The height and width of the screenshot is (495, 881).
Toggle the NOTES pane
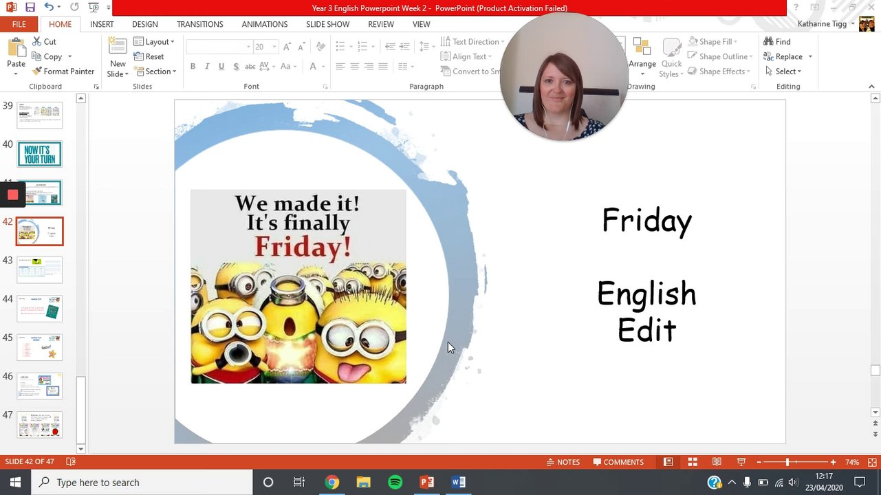pos(563,462)
